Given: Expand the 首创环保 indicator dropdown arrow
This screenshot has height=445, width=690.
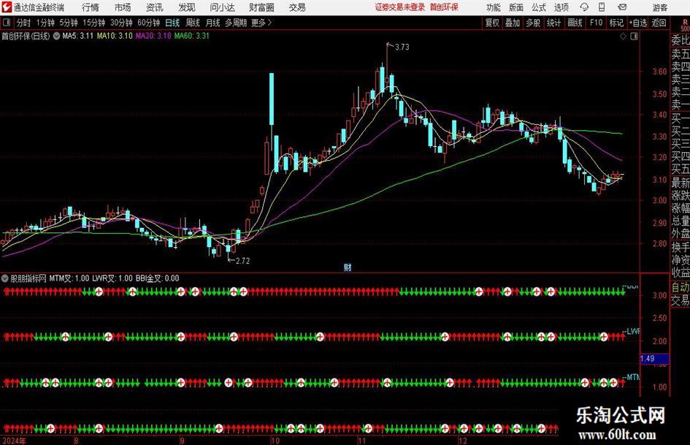Looking at the screenshot, I should (x=56, y=36).
